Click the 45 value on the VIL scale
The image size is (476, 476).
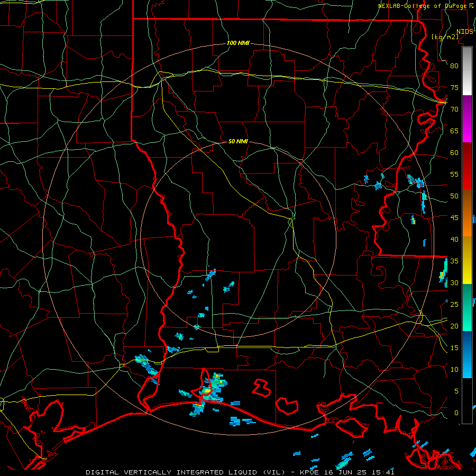[454, 218]
